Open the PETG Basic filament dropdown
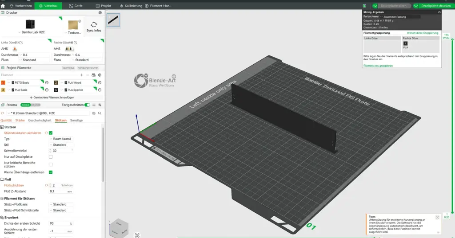This screenshot has width=455, height=238. click(x=25, y=82)
